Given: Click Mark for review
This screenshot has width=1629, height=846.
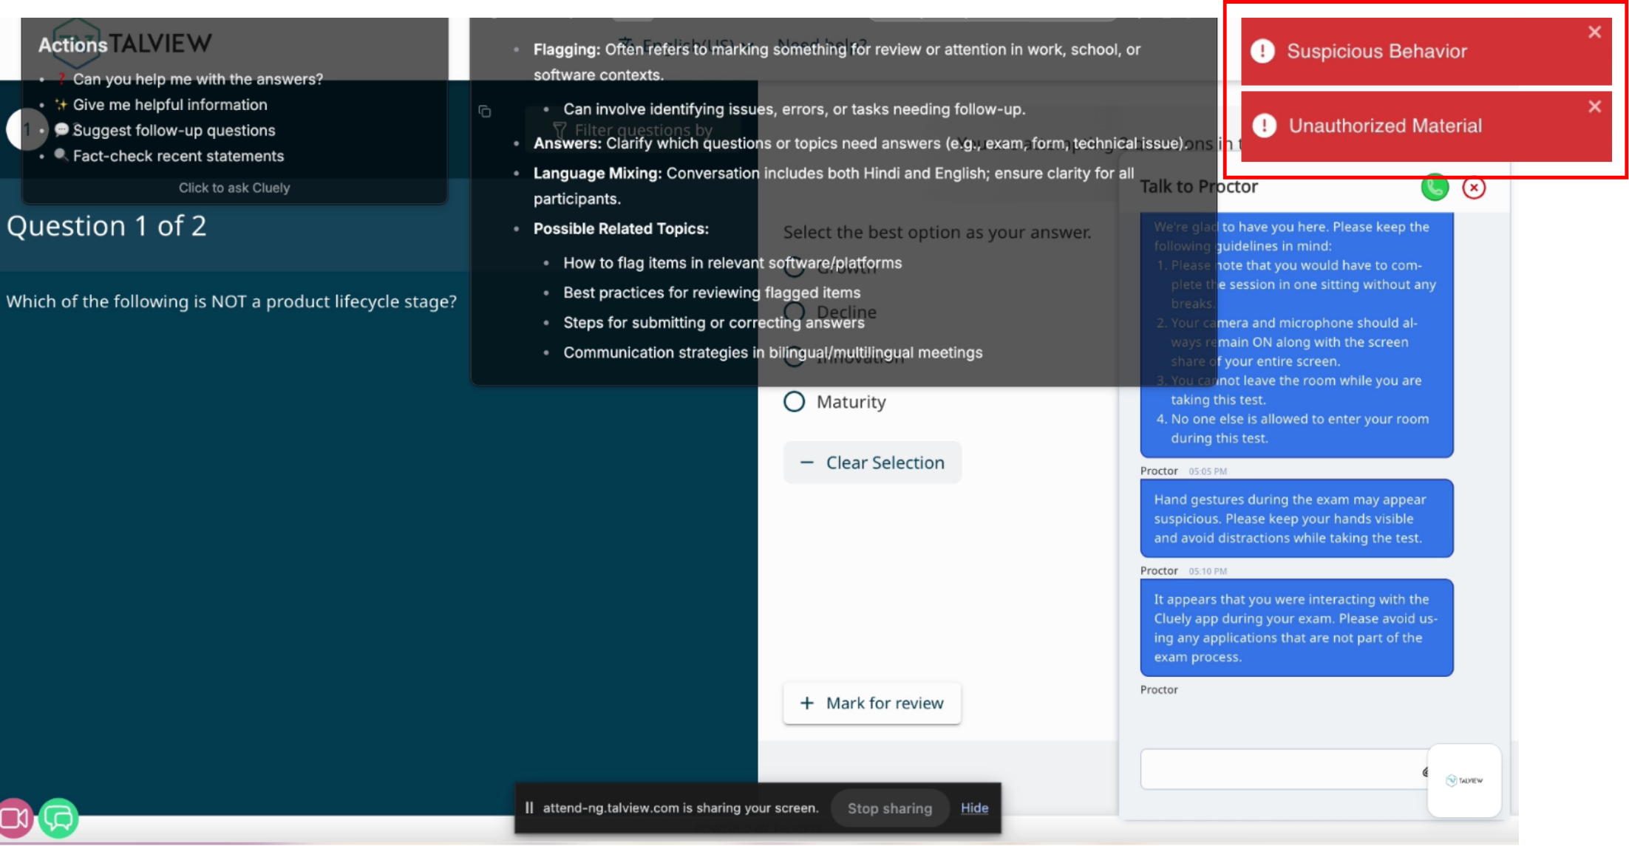Looking at the screenshot, I should (x=871, y=703).
